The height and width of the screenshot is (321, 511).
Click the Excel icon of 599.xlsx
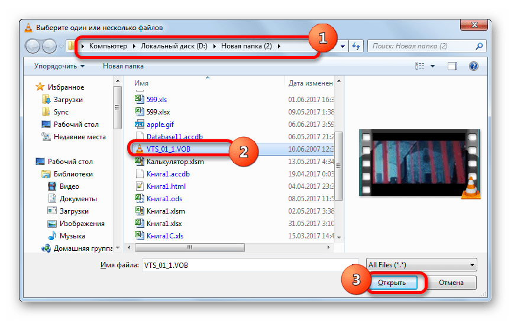[140, 112]
